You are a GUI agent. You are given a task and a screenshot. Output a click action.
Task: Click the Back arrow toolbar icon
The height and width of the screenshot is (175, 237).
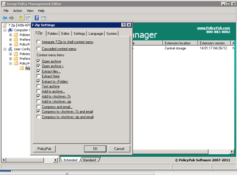tap(5, 18)
